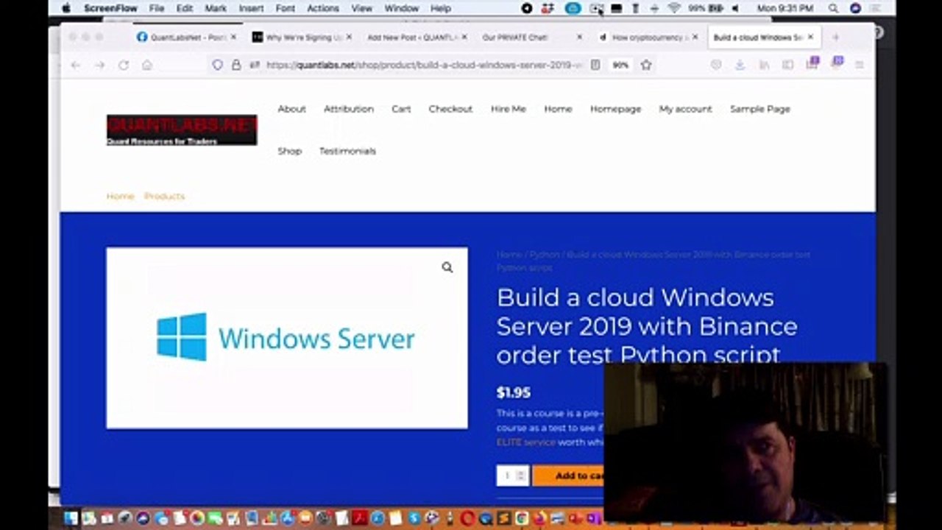
Task: Switch to the Why We're Signing Up tab
Action: coord(302,37)
